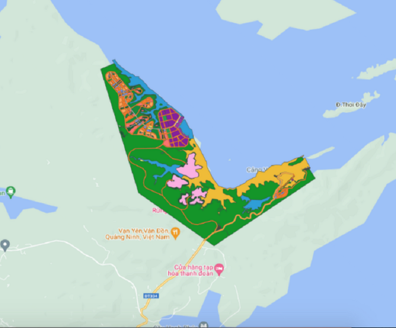Click the blue DT334 road shield
The width and height of the screenshot is (396, 328).
pos(150,296)
